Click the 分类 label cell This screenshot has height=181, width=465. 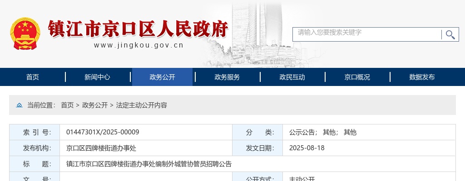[x=258, y=132]
